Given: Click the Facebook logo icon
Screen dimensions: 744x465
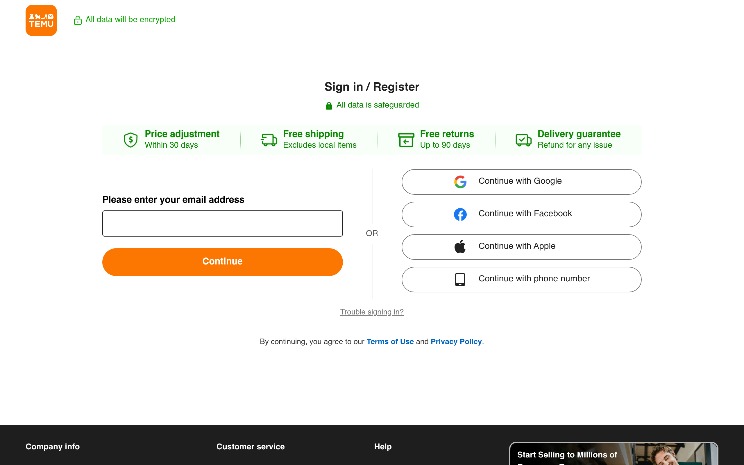Looking at the screenshot, I should click(x=460, y=214).
